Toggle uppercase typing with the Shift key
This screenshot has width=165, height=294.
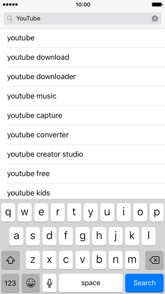point(11,260)
